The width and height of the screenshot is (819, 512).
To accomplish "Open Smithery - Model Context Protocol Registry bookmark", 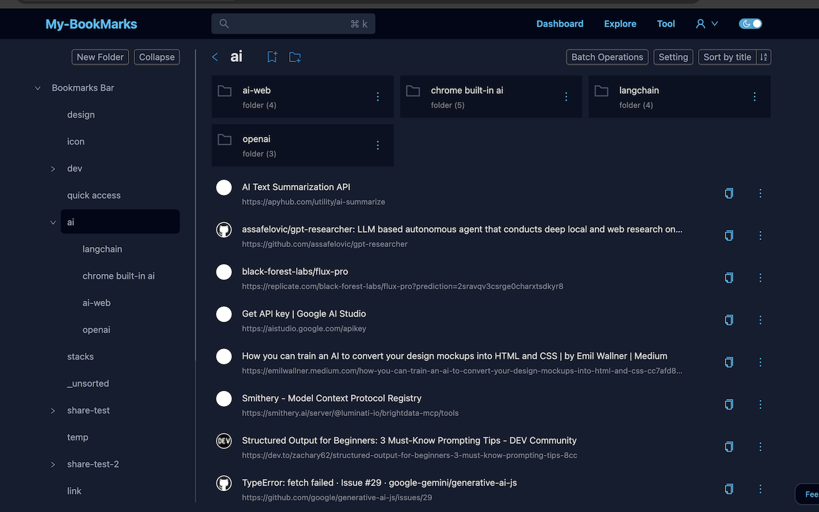I will pos(331,398).
